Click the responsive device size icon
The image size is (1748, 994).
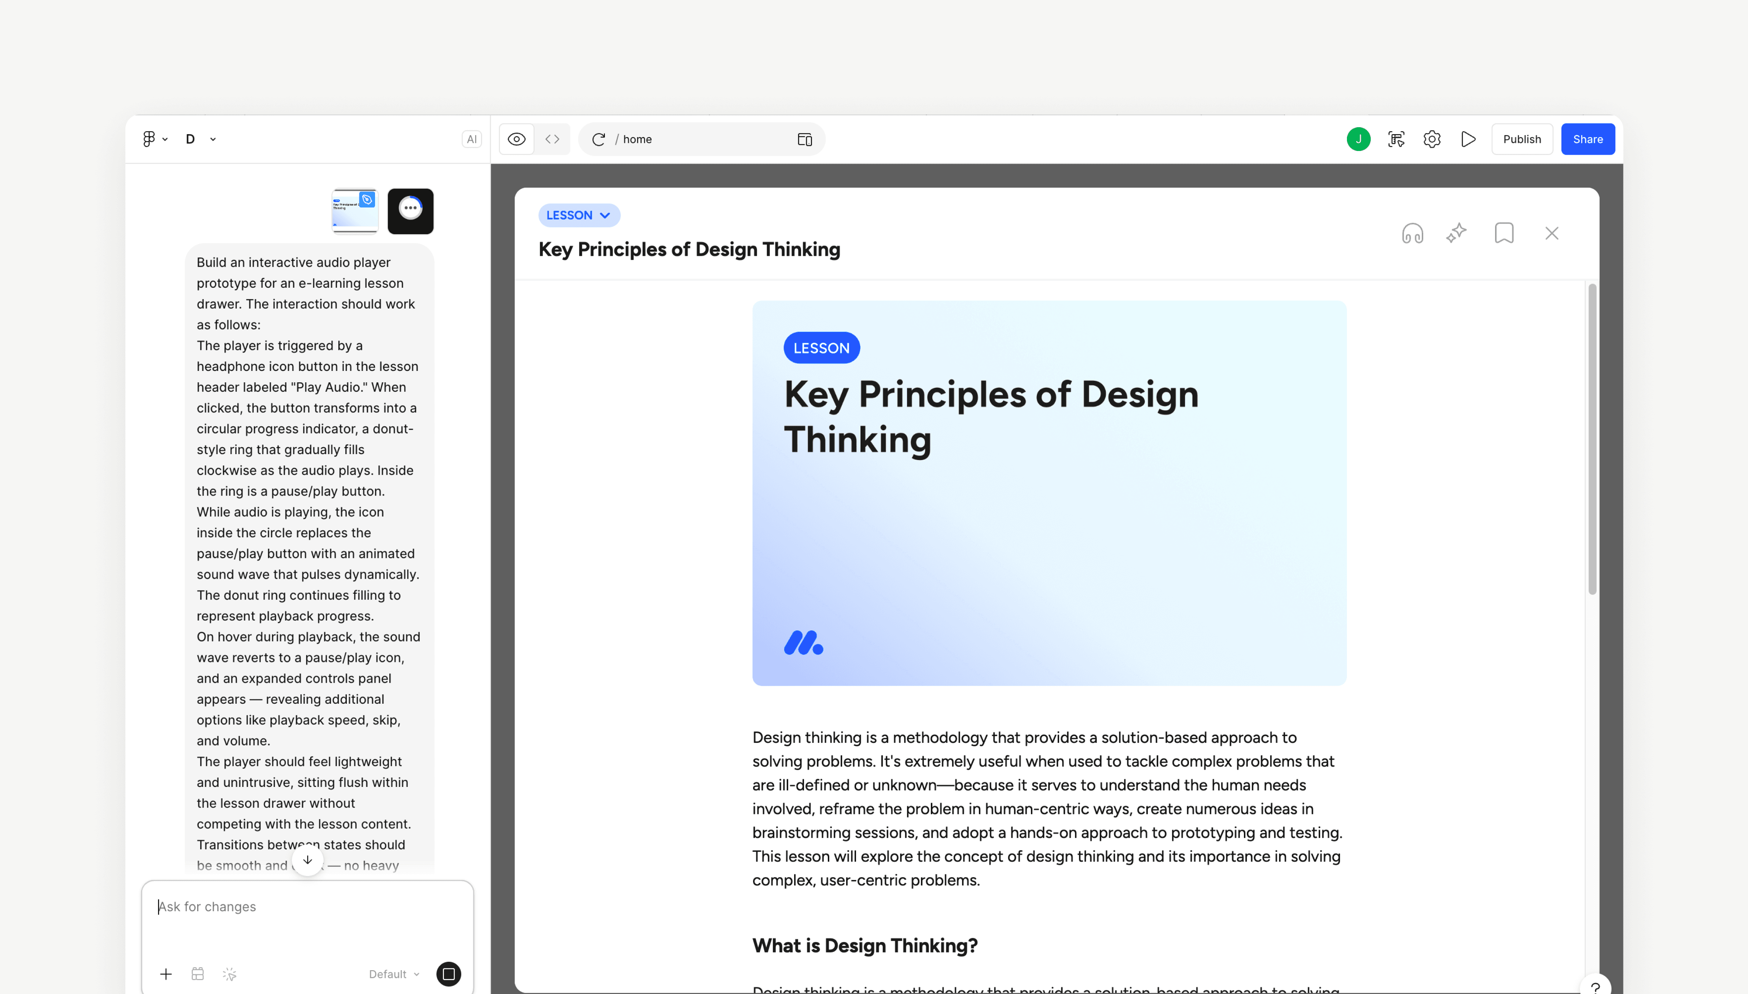(x=804, y=139)
